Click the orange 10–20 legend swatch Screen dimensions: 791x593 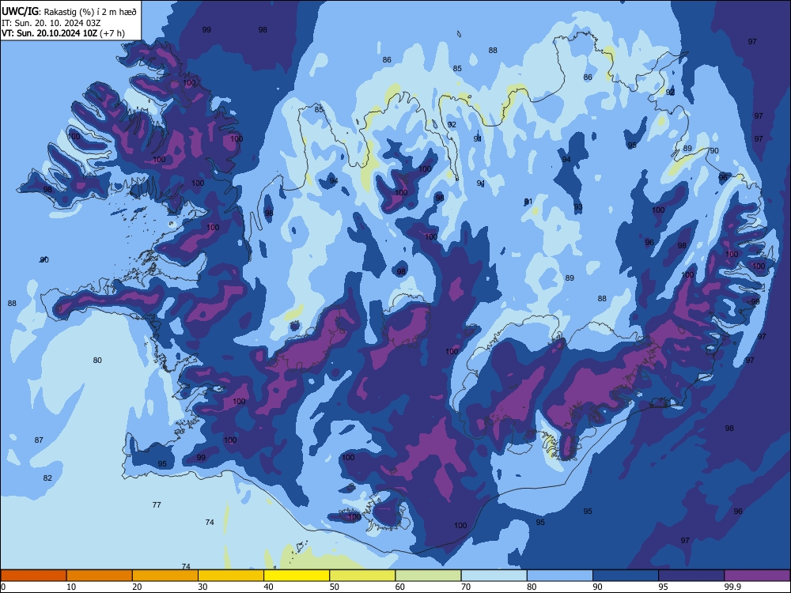(100, 576)
